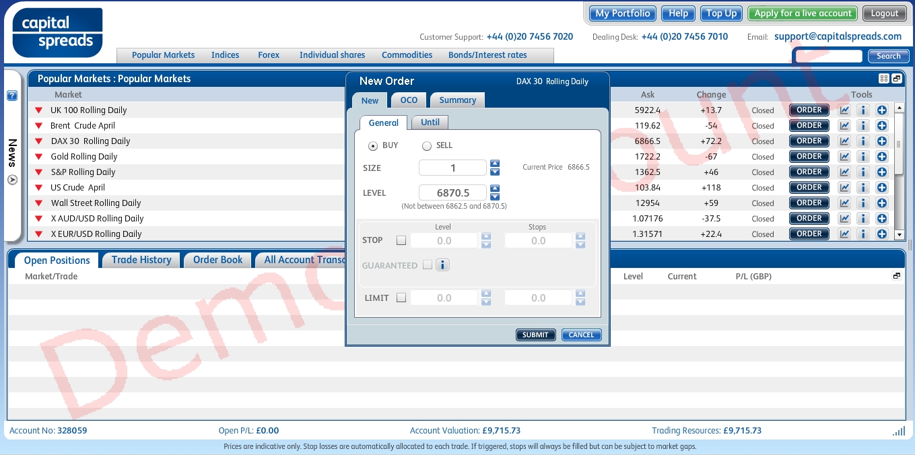Click the SIZE input field
The width and height of the screenshot is (915, 455).
tap(452, 168)
